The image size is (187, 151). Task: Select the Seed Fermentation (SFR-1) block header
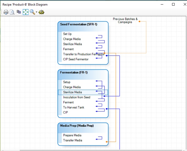79,25
